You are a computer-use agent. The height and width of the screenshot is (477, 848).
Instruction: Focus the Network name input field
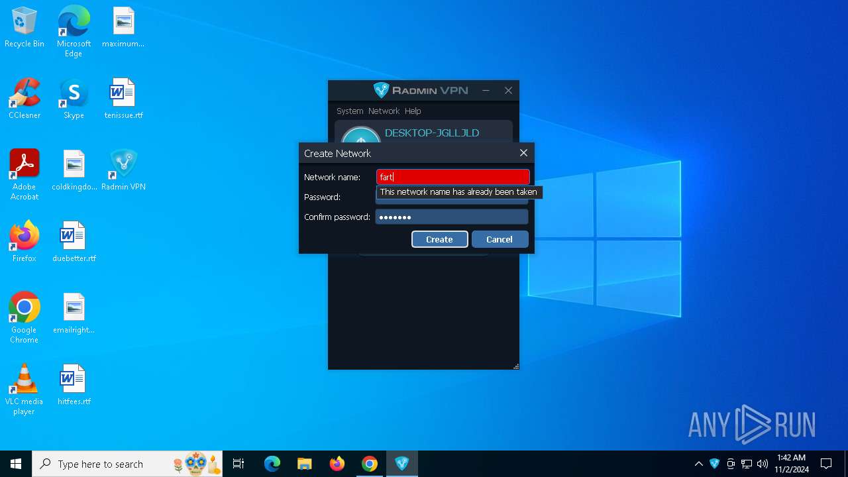453,177
